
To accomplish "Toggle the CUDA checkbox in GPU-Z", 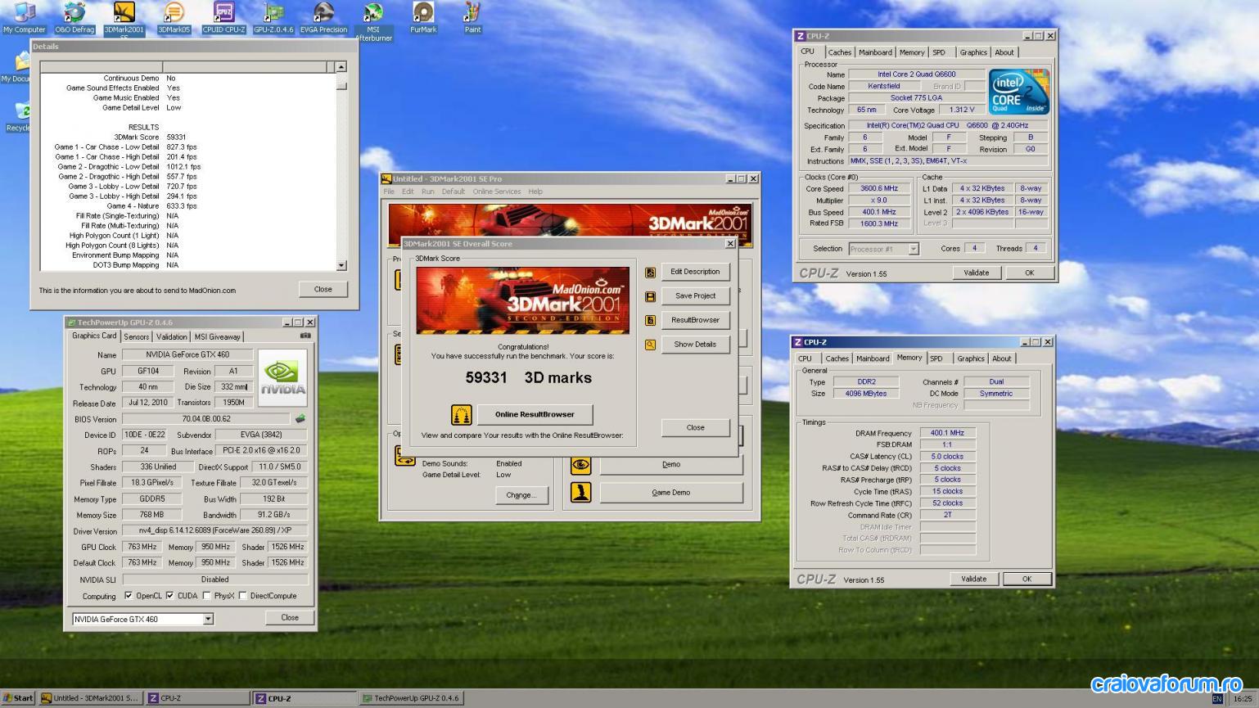I will coord(169,596).
